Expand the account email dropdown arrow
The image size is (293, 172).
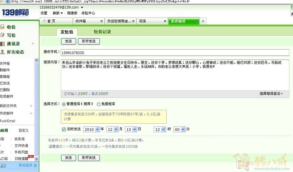(82, 7)
